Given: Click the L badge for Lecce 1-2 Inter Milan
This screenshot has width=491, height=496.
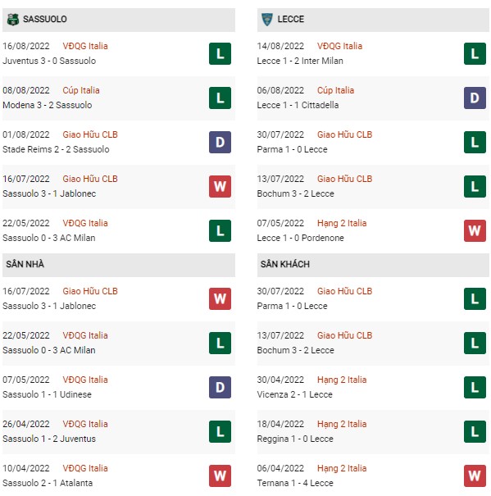Looking at the screenshot, I should coord(475,53).
